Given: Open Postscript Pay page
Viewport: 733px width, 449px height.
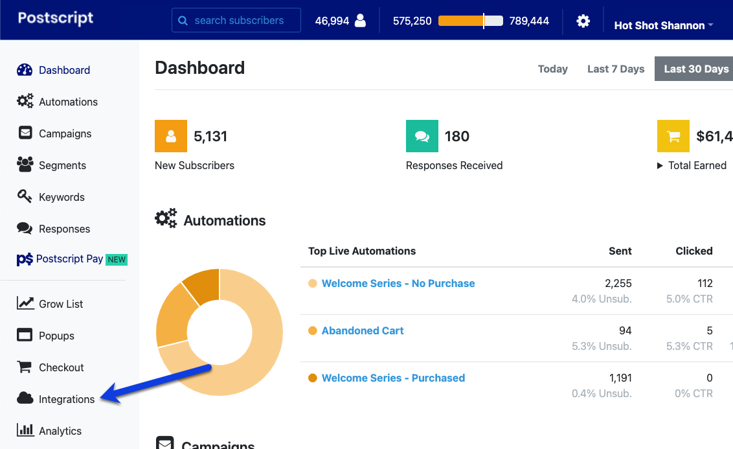Looking at the screenshot, I should 70,259.
